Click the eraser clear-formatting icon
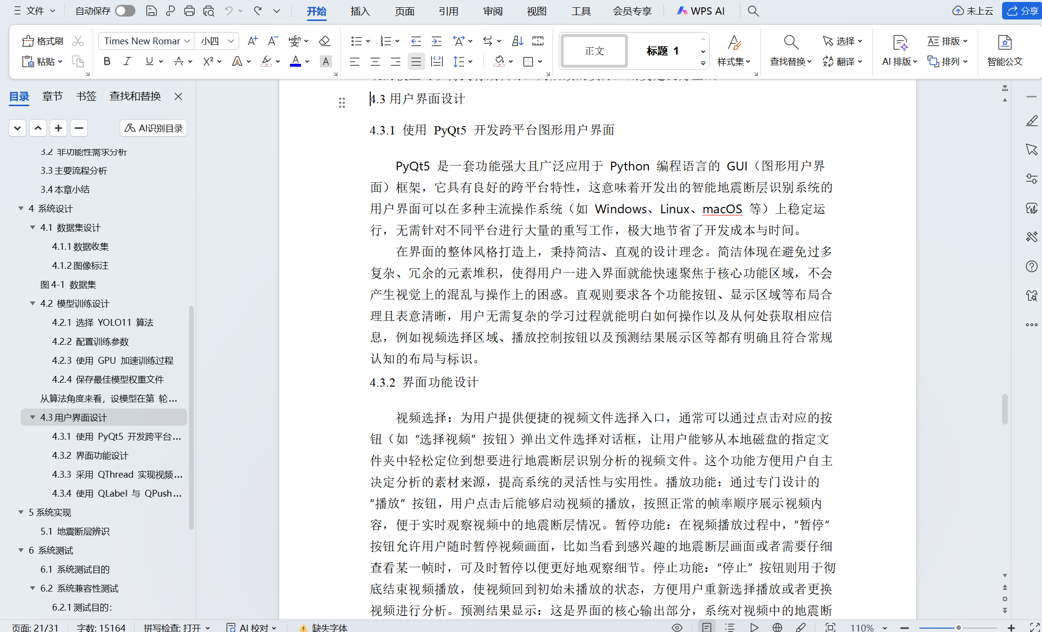Screen dimensions: 1042x632 coord(324,41)
